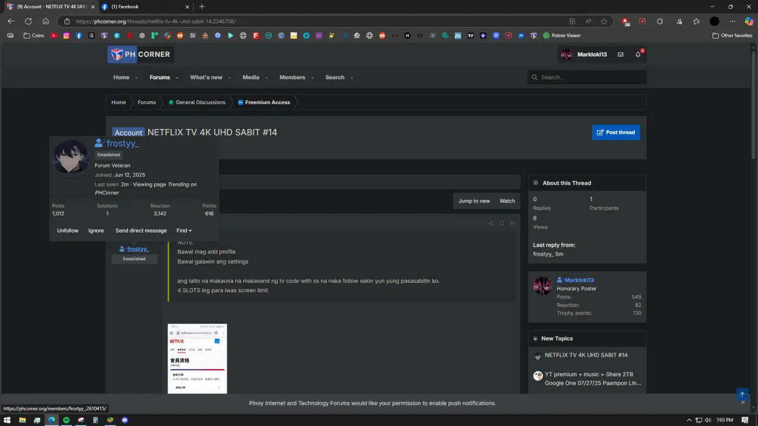Image resolution: width=758 pixels, height=426 pixels.
Task: Open the Netflix screenshot thumbnail in post
Action: click(x=197, y=359)
